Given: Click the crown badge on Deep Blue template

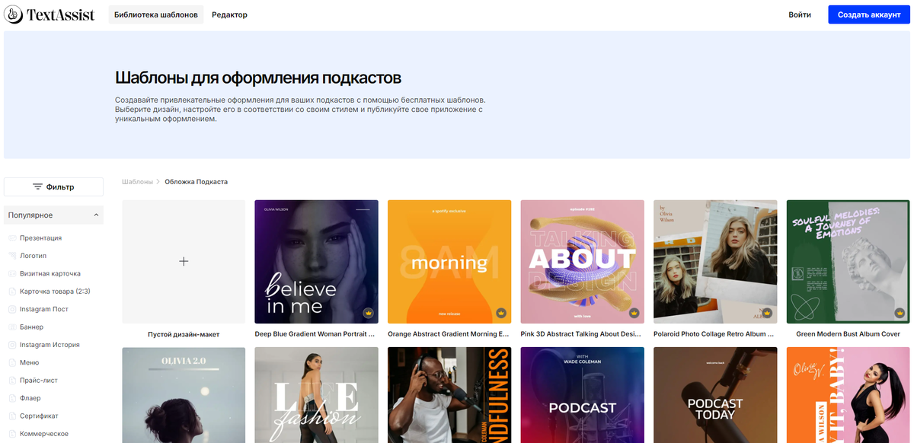Looking at the screenshot, I should pyautogui.click(x=369, y=313).
